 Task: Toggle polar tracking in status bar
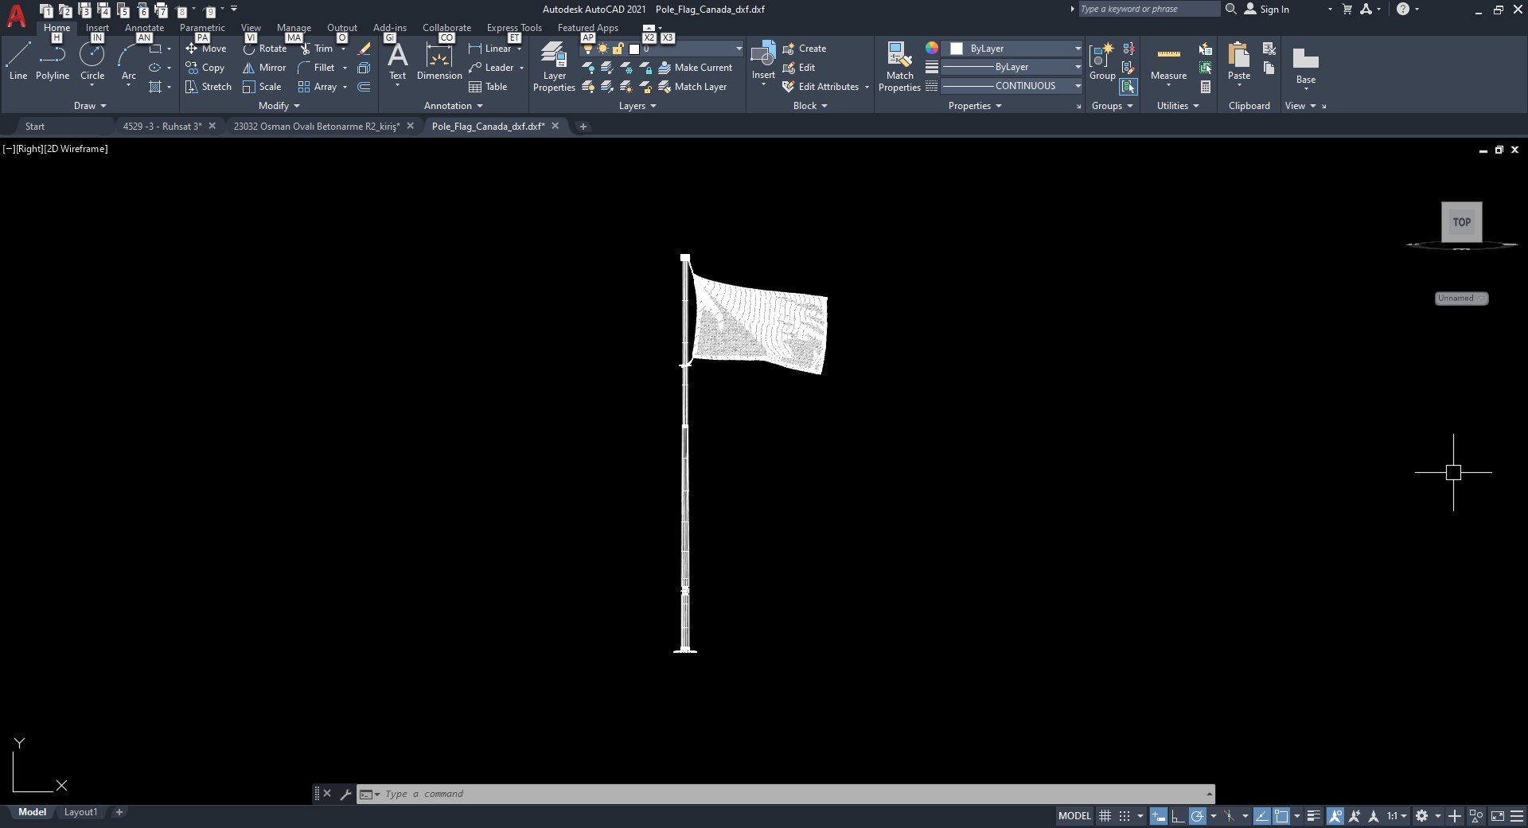[x=1197, y=816]
